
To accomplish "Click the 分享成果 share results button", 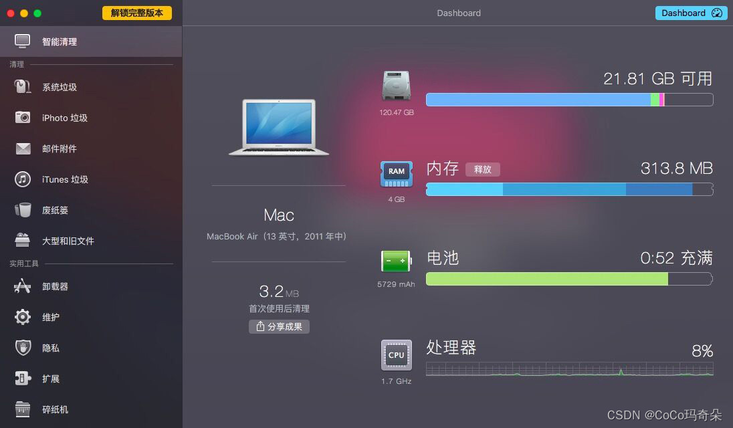I will [279, 326].
